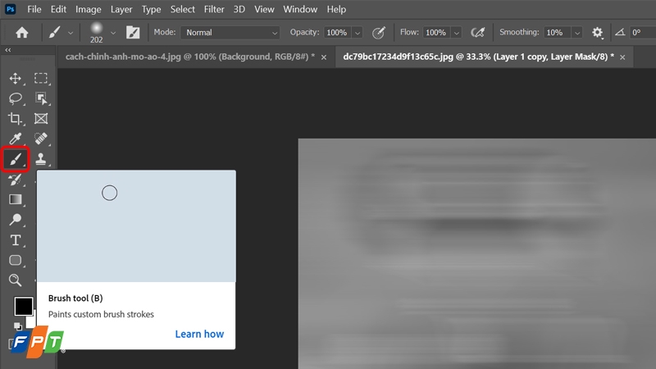Select the Zoom tool
Image resolution: width=656 pixels, height=369 pixels.
point(16,280)
